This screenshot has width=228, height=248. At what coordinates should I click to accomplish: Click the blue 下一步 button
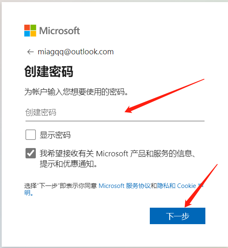coord(177,216)
